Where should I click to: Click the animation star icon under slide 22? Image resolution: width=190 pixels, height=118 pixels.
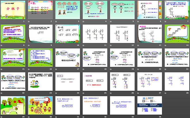[1, 93]
